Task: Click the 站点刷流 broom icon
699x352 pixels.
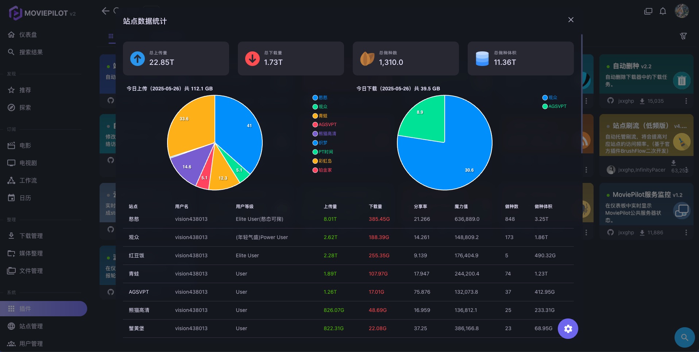Action: (682, 142)
